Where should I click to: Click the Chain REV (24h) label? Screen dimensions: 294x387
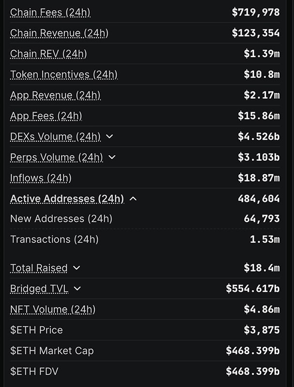point(48,54)
